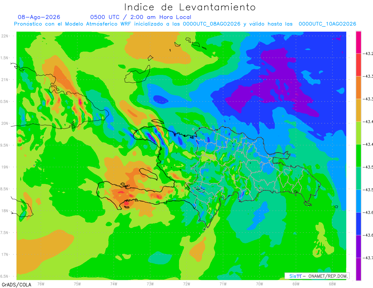Click the '70W' longitude label
Image resolution: width=373 pixels, height=288 pixels.
coord(260,284)
